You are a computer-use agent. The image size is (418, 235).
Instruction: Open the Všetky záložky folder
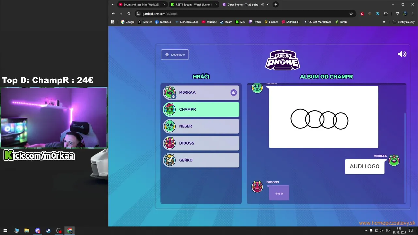pyautogui.click(x=404, y=22)
